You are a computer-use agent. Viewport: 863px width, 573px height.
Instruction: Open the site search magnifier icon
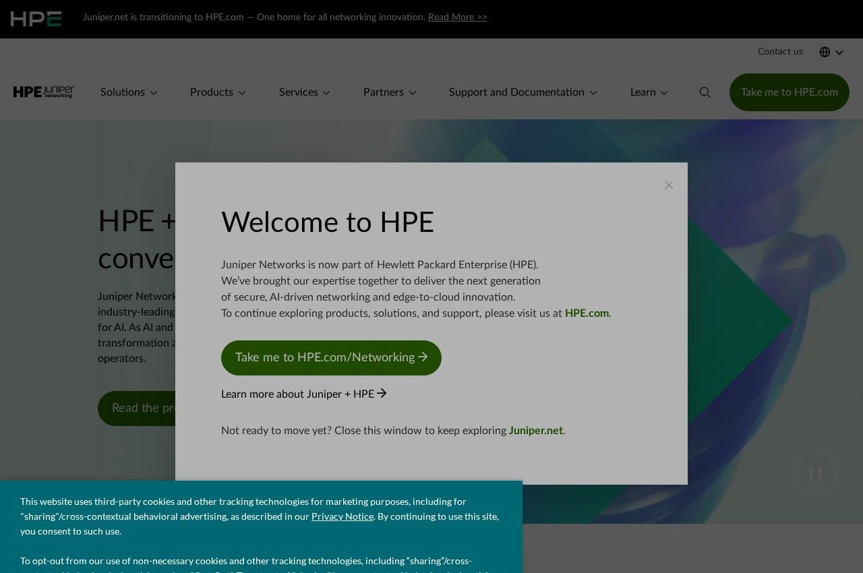pyautogui.click(x=705, y=92)
